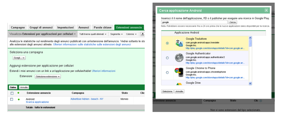The height and width of the screenshot is (115, 282).
Task: Click com.google.android.apps.translate package name
Action: click(203, 43)
